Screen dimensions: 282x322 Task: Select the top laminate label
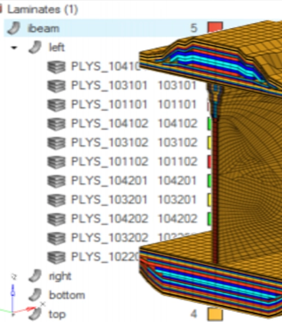point(57,315)
